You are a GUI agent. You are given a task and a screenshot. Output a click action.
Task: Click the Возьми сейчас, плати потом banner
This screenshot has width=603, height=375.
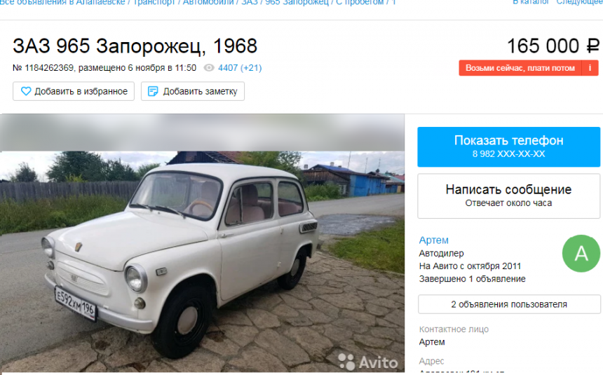point(520,68)
